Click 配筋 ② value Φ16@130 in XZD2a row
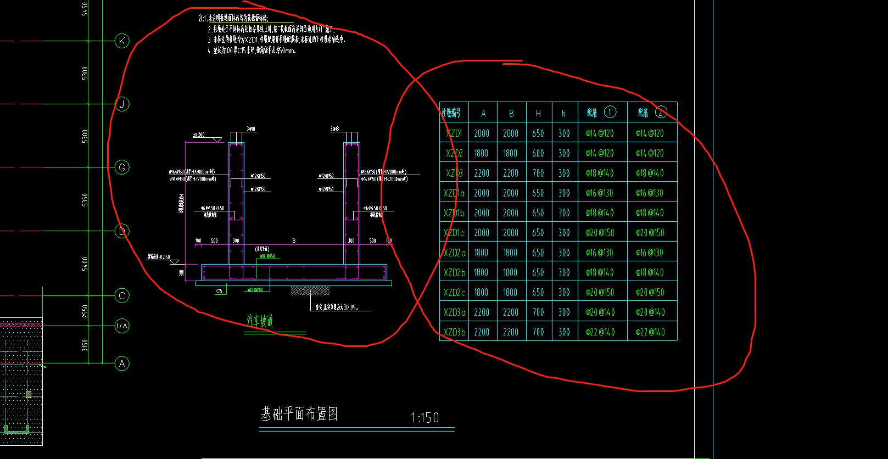888x459 pixels. (x=650, y=253)
